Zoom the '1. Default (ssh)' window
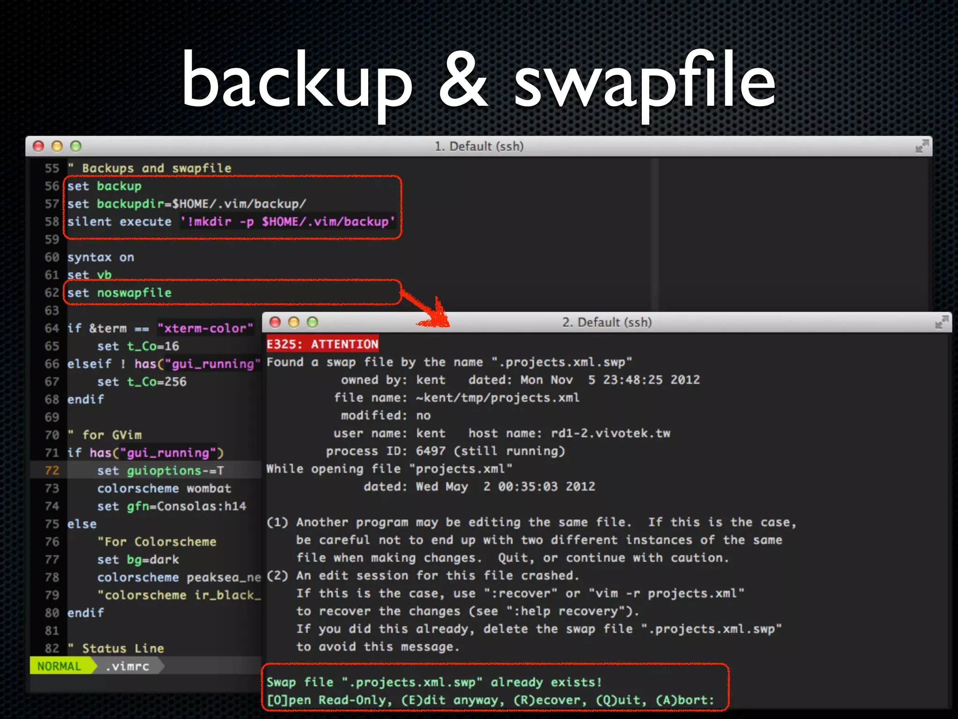Image resolution: width=958 pixels, height=719 pixels. pos(76,147)
